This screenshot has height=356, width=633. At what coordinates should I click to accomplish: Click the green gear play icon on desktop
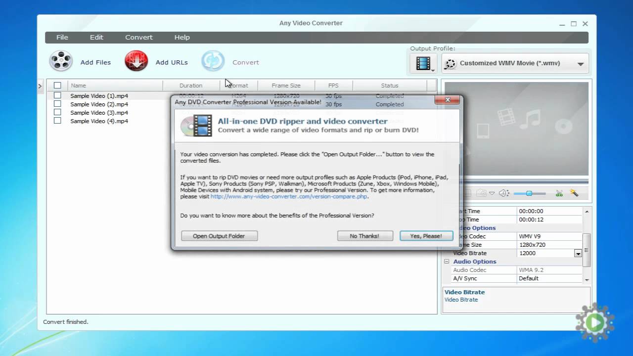[595, 322]
